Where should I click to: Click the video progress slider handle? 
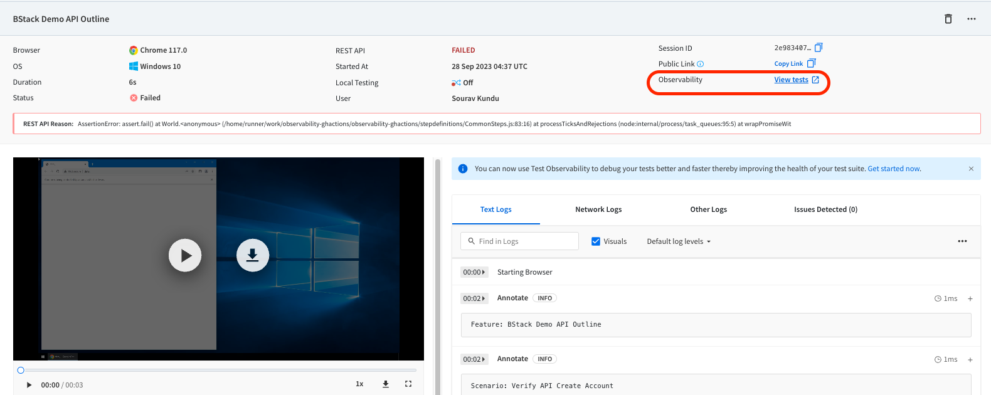click(x=21, y=370)
